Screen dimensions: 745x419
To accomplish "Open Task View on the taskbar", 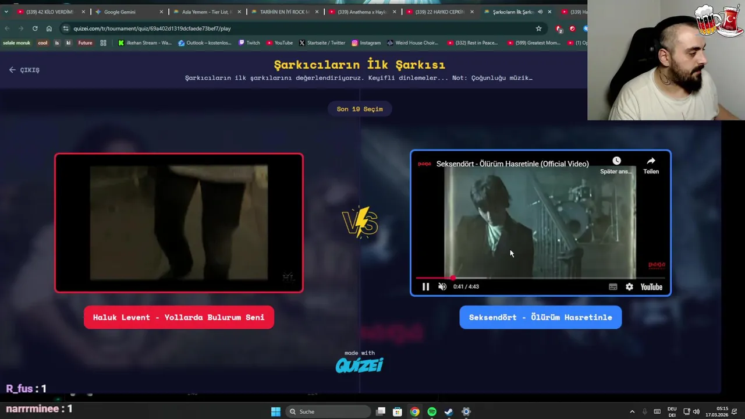I will [381, 411].
